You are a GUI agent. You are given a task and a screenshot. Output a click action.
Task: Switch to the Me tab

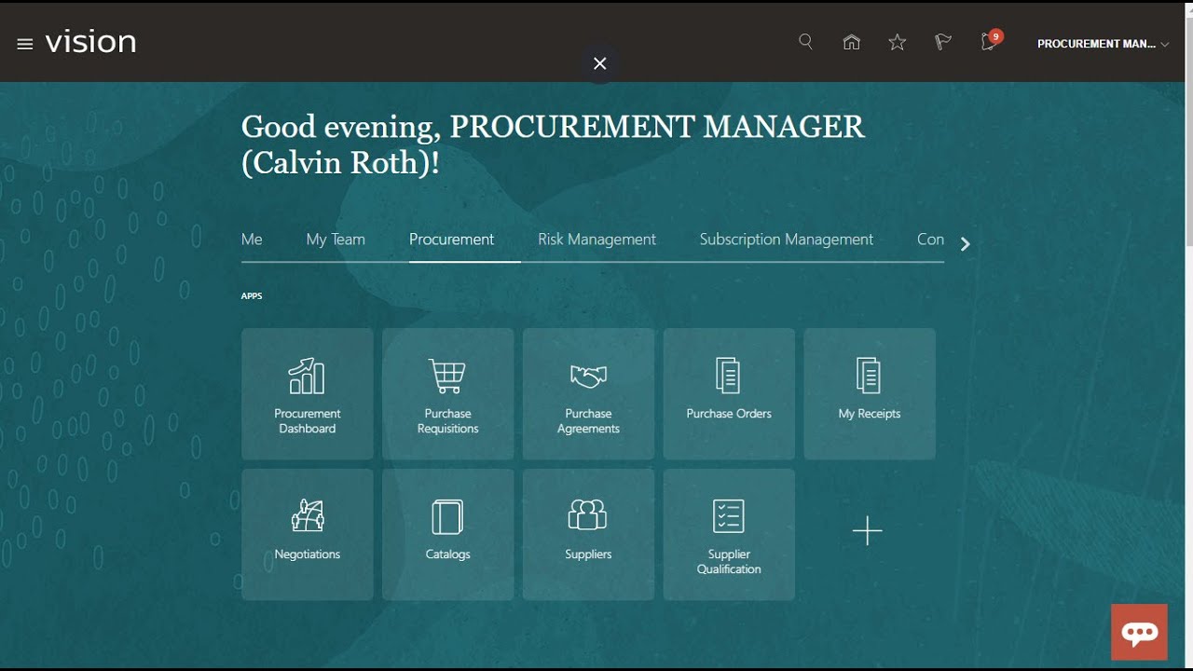coord(252,240)
